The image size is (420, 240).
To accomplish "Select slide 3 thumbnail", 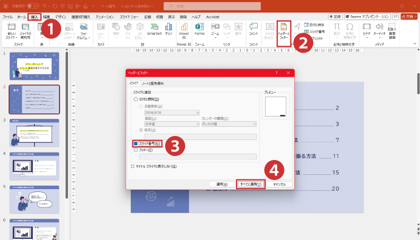I will [34, 133].
